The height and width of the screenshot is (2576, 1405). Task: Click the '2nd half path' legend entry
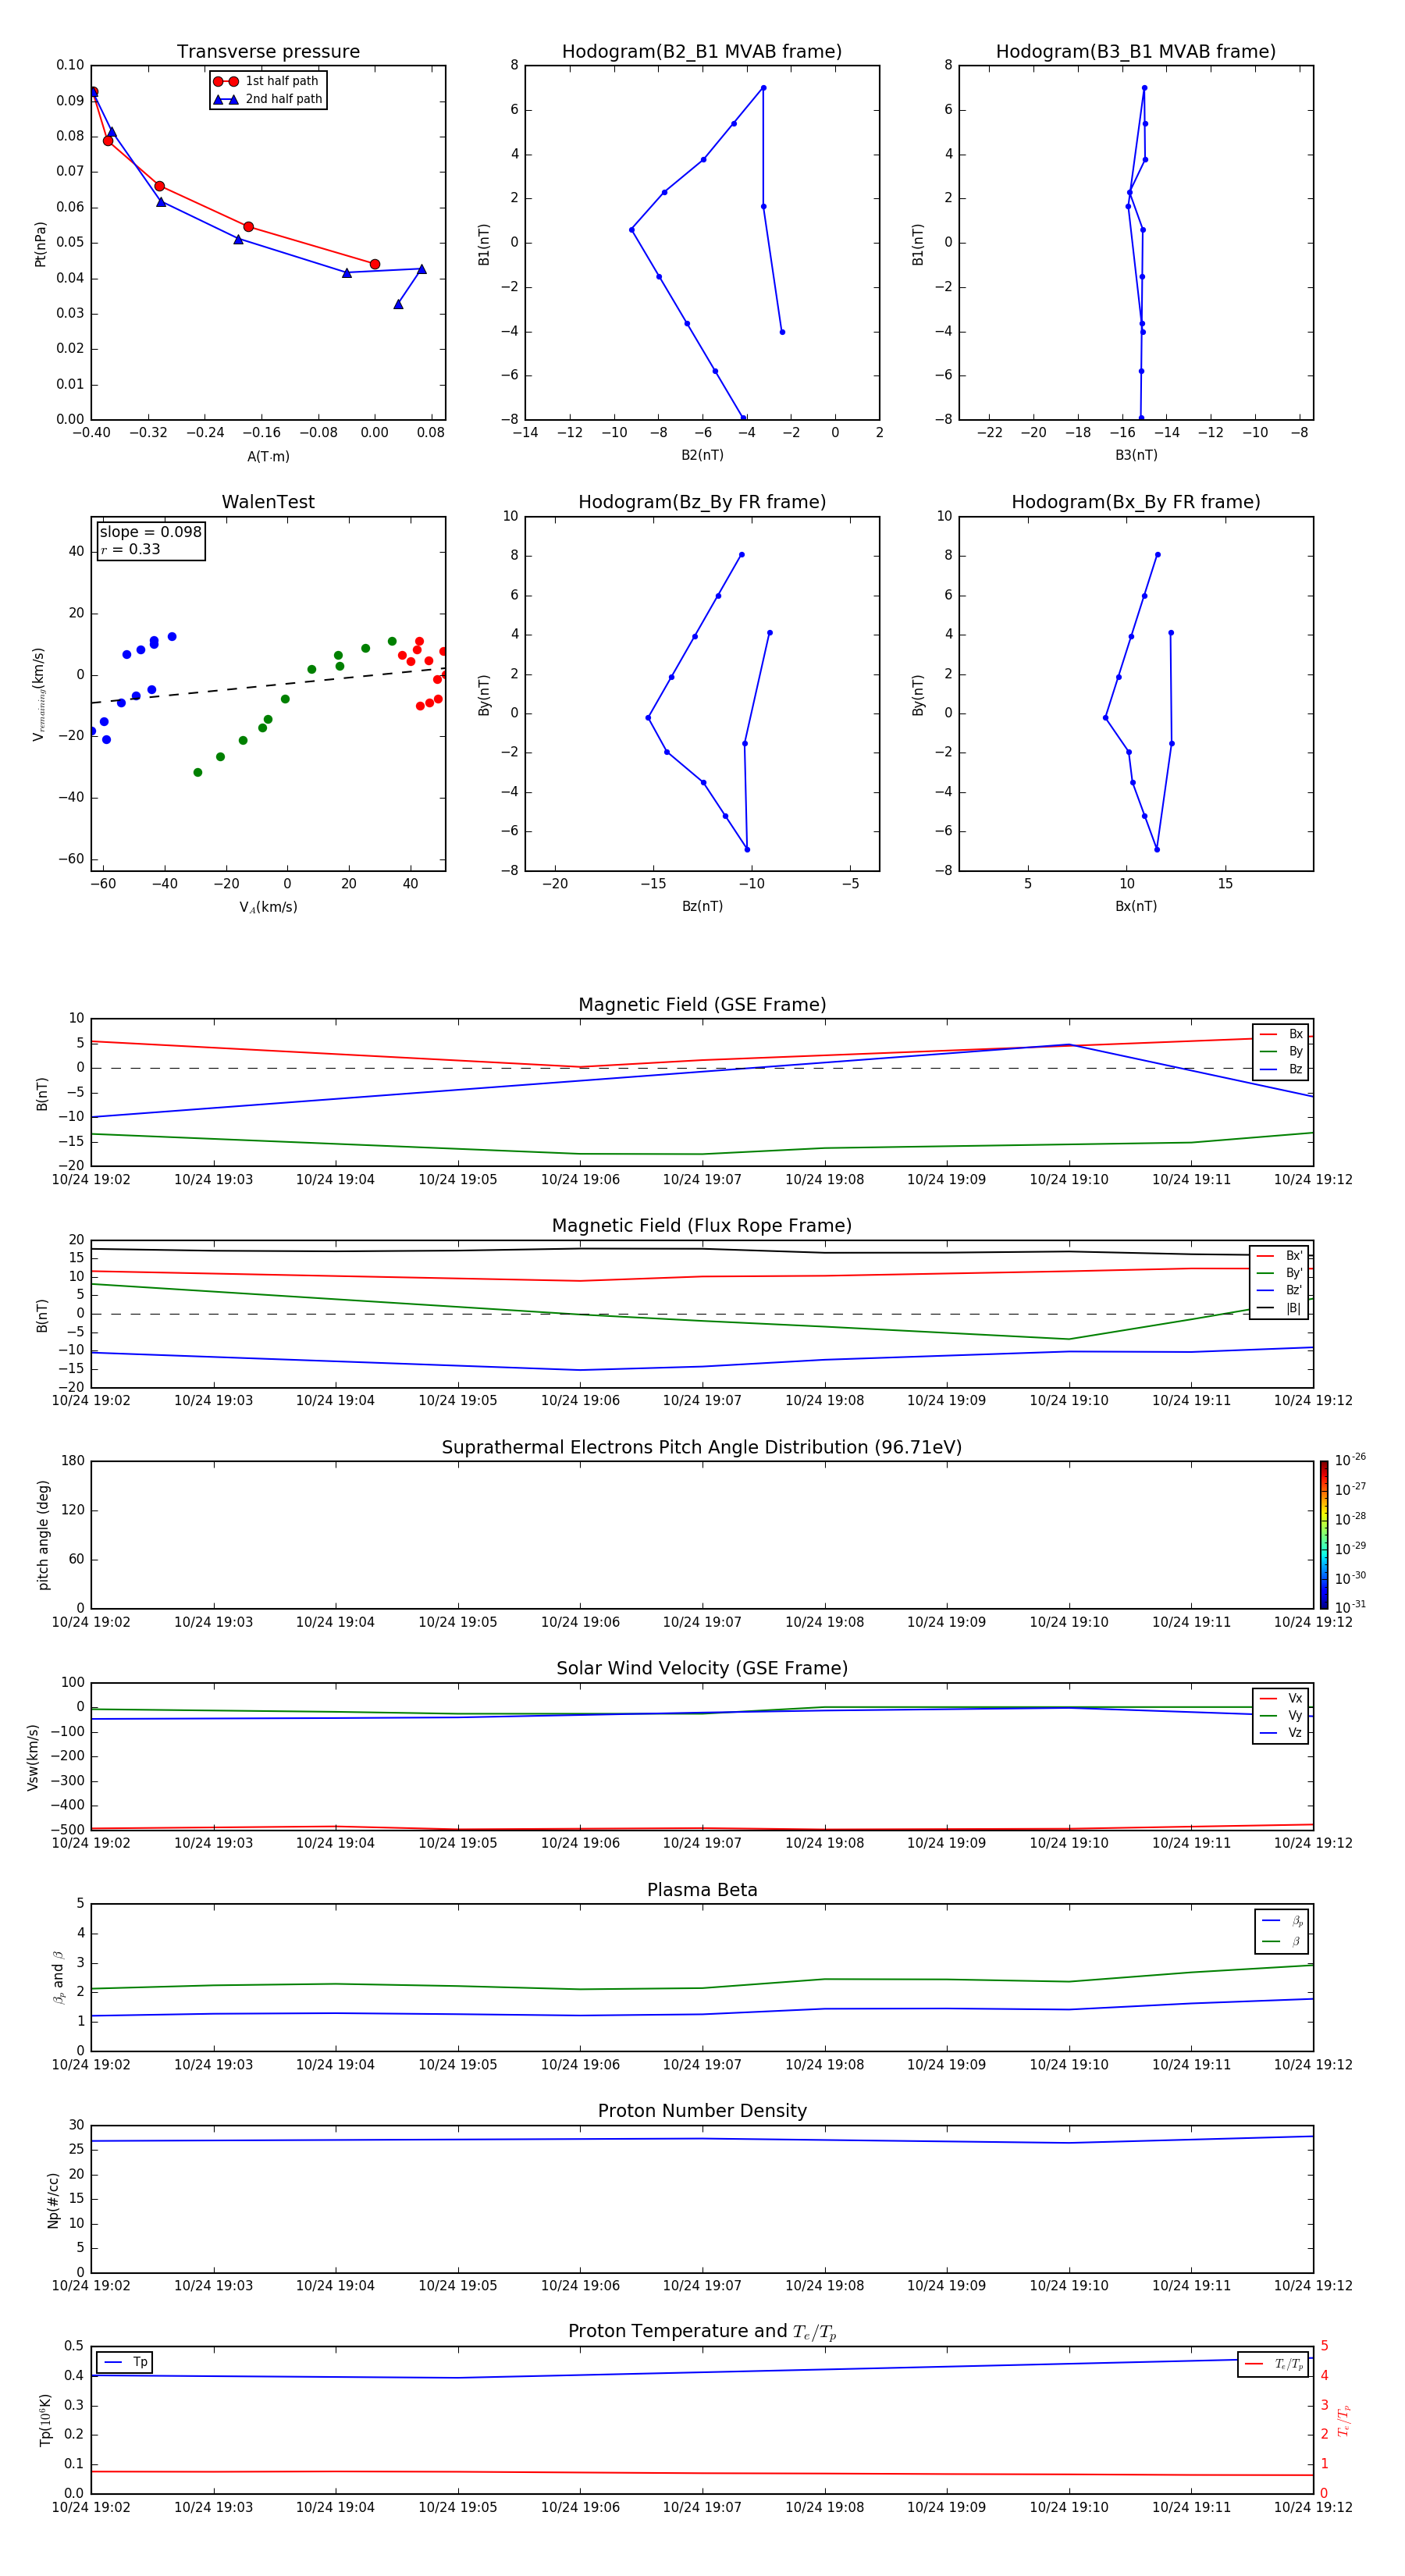(268, 99)
